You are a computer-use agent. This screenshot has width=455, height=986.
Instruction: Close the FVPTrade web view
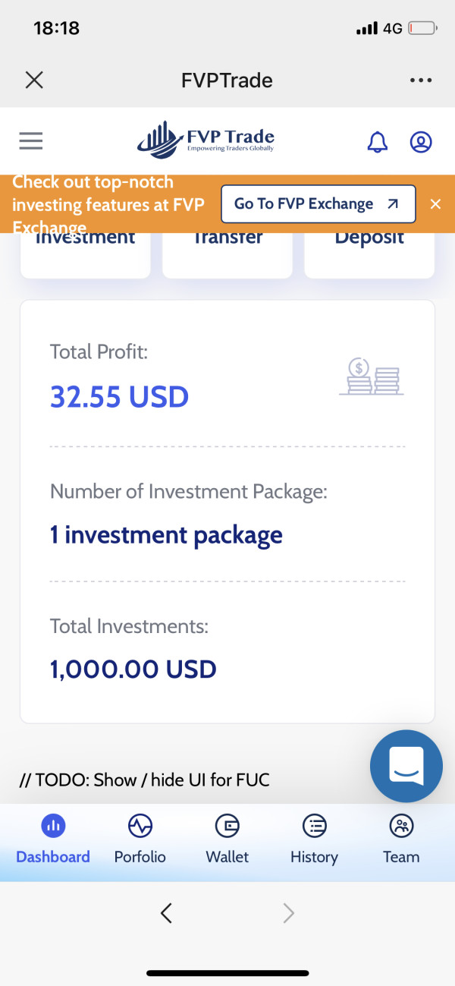point(34,80)
